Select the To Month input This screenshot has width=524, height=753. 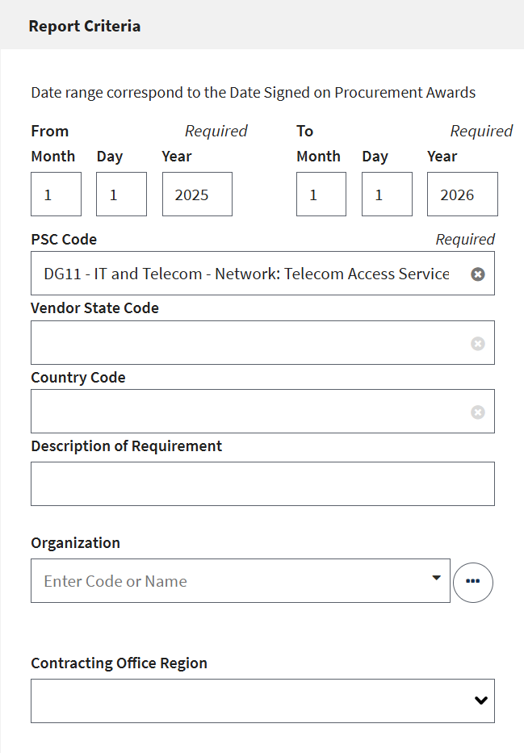pyautogui.click(x=321, y=195)
